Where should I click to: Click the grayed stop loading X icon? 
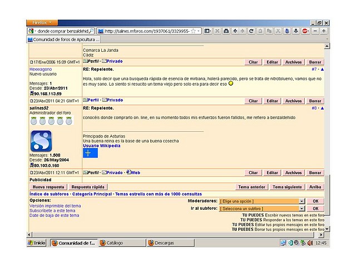[217, 31]
